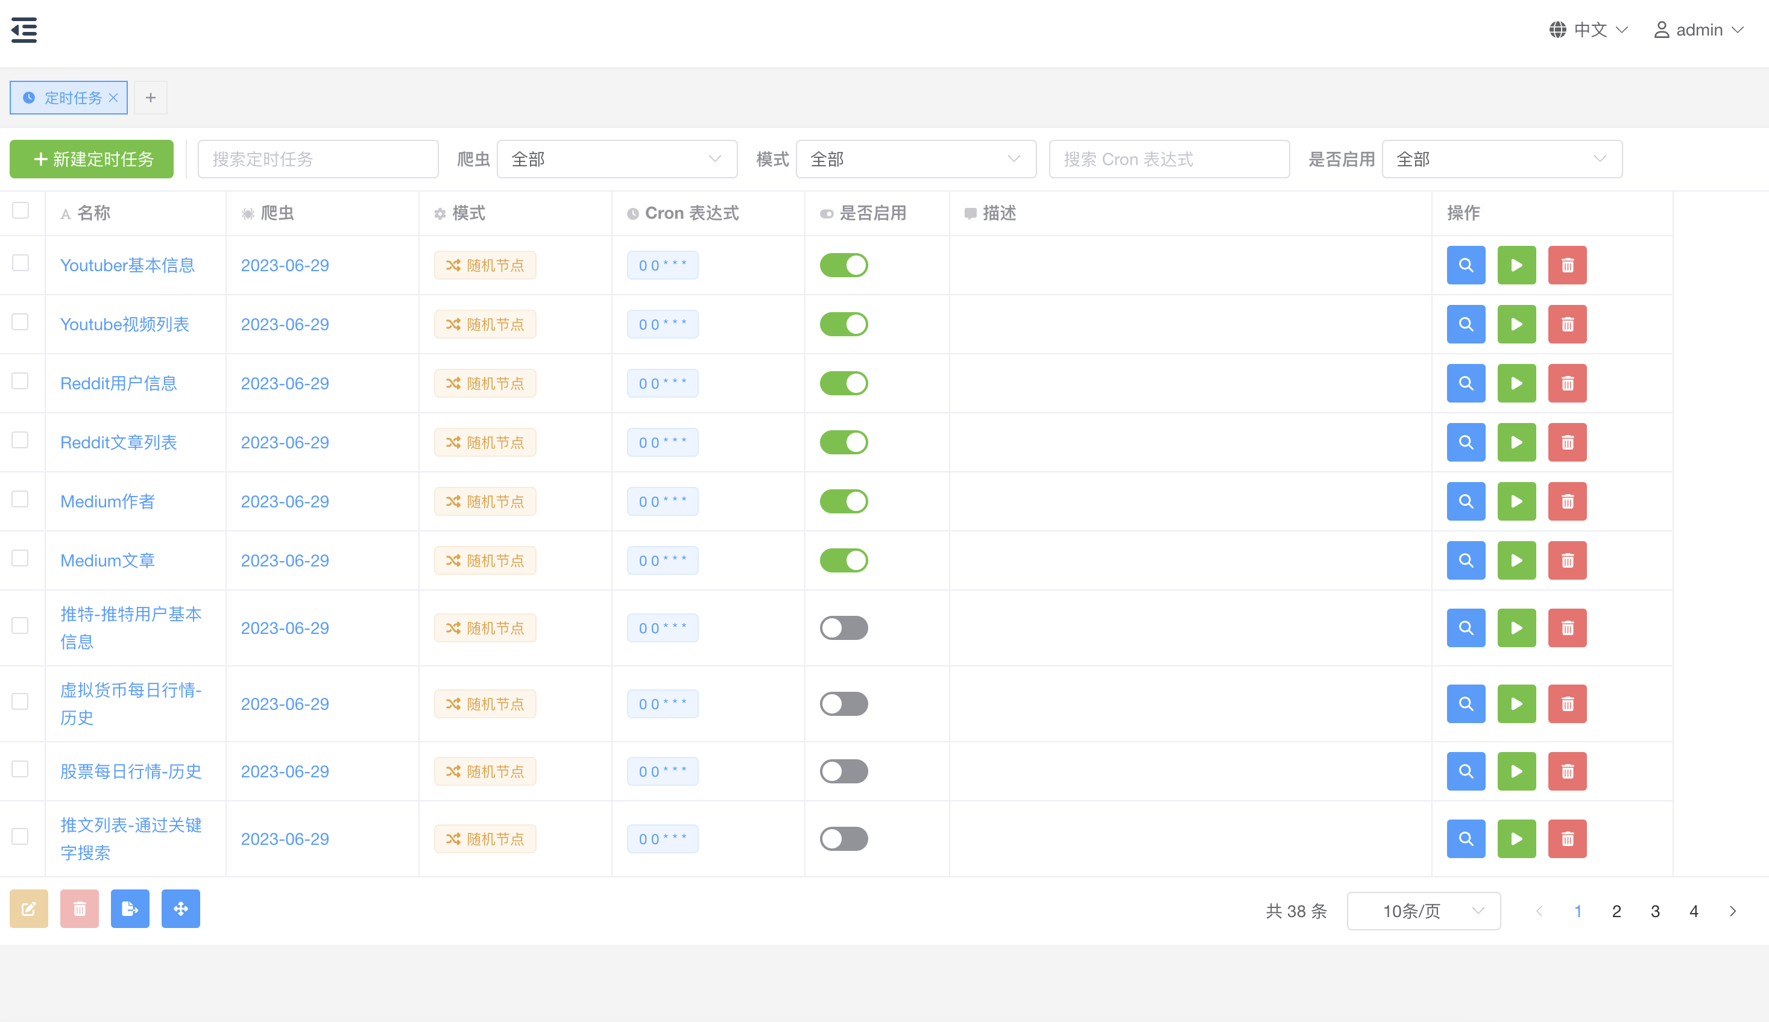The image size is (1769, 1022).
Task: Run the Medium文章 schedule
Action: point(1516,560)
